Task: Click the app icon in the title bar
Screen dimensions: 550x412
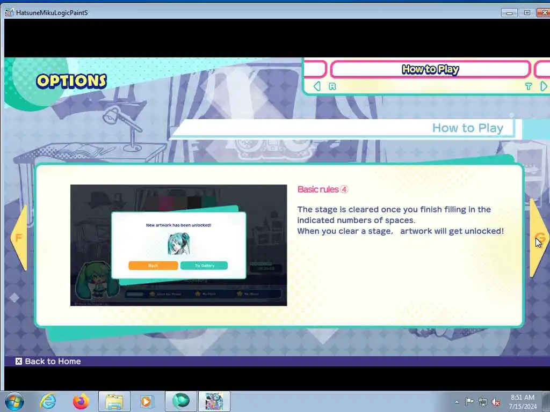Action: click(x=10, y=13)
